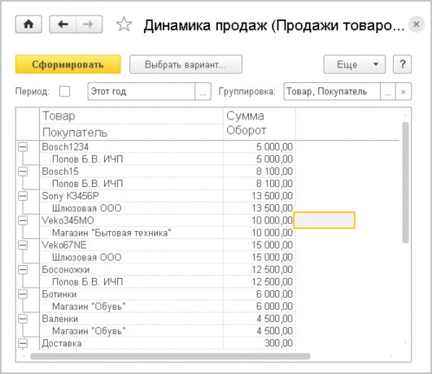The image size is (432, 374).
Task: Open the Еще dropdown menu
Action: [x=355, y=64]
